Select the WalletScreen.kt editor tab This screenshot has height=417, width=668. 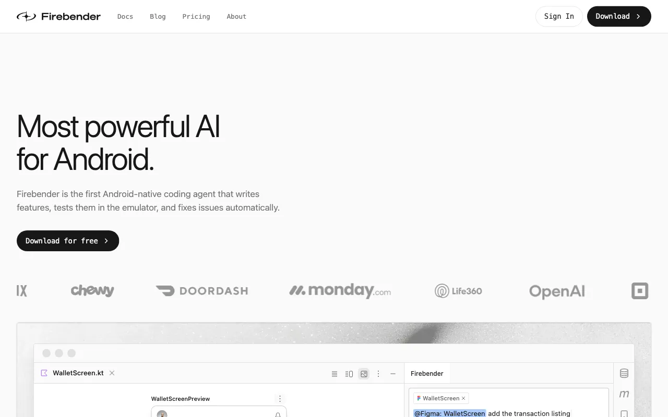point(78,373)
